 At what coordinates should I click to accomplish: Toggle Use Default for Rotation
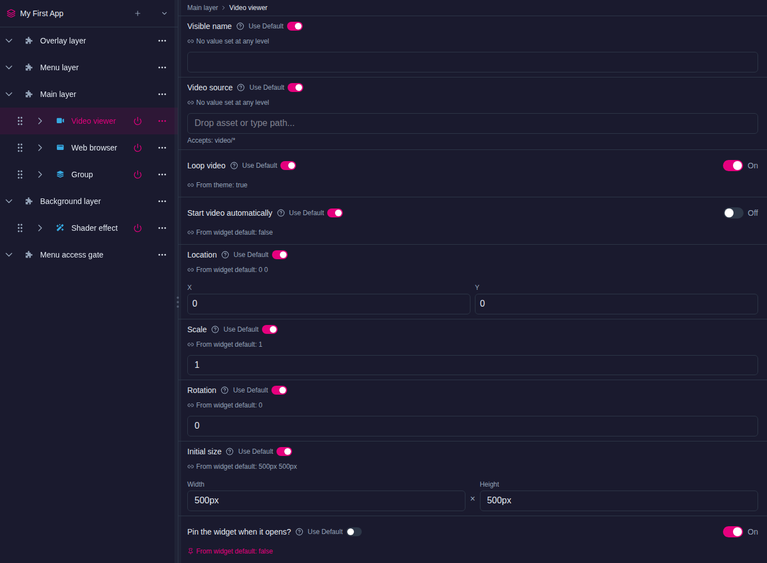(279, 390)
